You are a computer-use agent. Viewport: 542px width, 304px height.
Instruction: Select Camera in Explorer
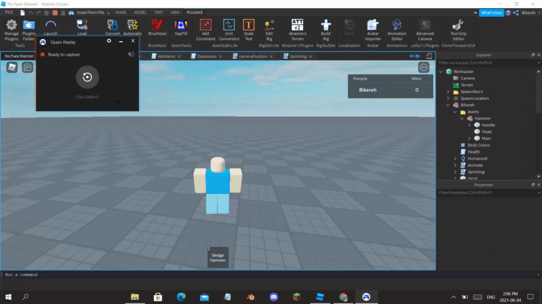pyautogui.click(x=467, y=78)
